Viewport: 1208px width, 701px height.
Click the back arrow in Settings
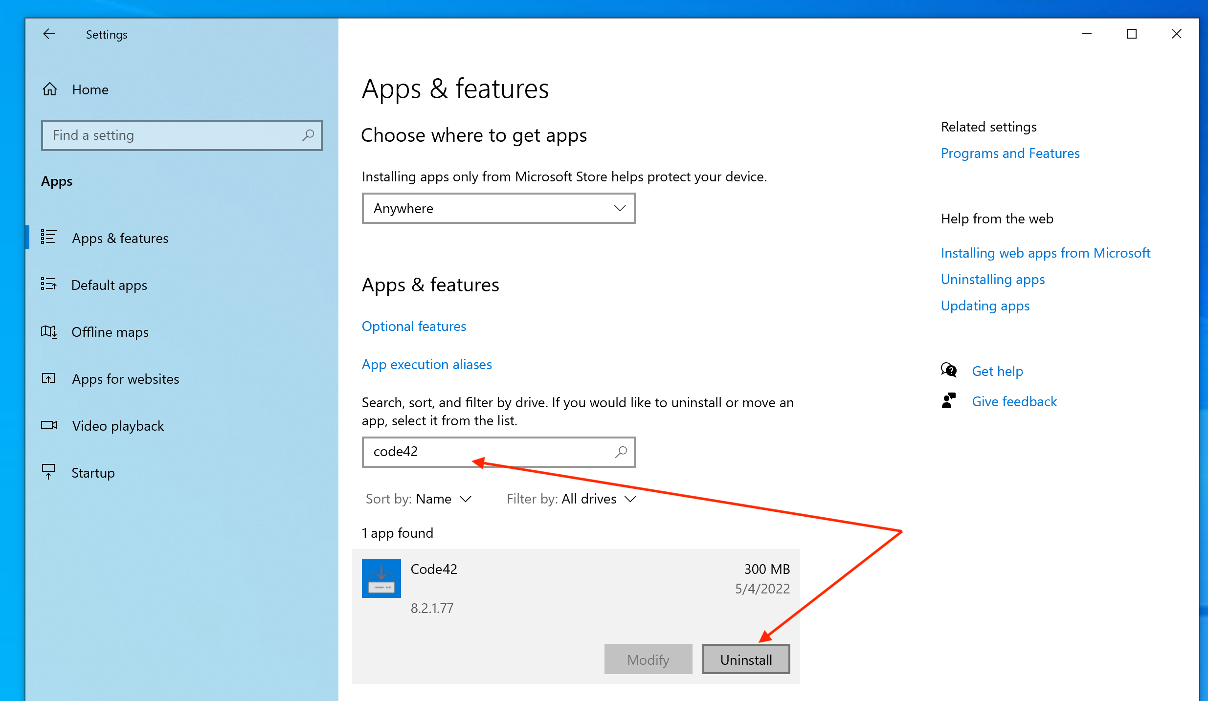pos(49,34)
